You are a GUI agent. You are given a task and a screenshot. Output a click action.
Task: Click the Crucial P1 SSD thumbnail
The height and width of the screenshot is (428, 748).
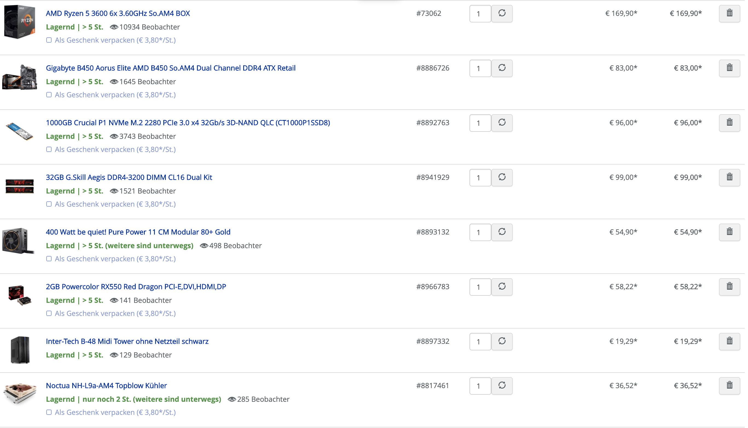(x=20, y=132)
